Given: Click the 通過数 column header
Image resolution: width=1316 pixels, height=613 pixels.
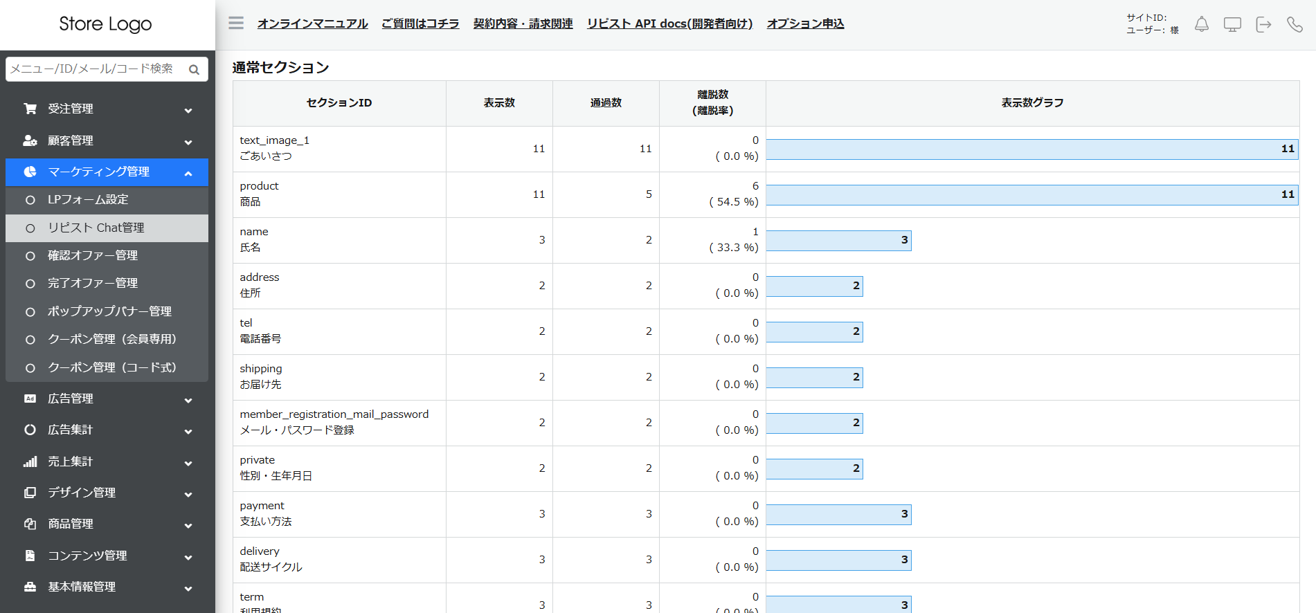Looking at the screenshot, I should point(606,103).
